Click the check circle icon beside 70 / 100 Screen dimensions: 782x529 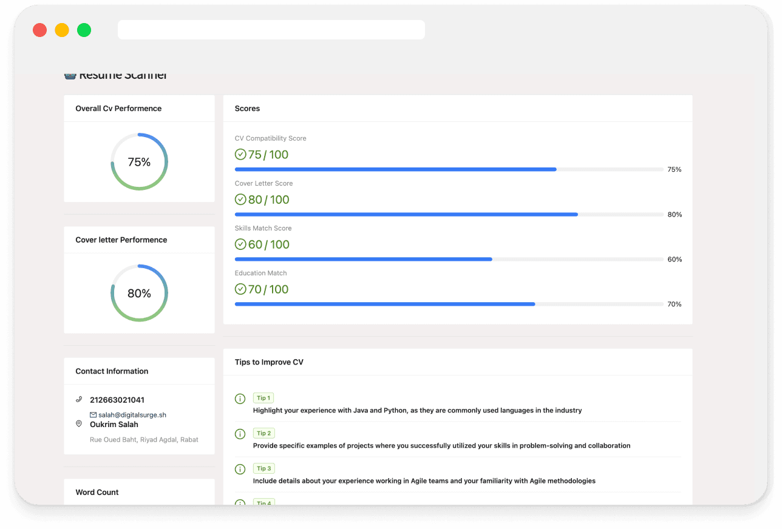tap(240, 289)
